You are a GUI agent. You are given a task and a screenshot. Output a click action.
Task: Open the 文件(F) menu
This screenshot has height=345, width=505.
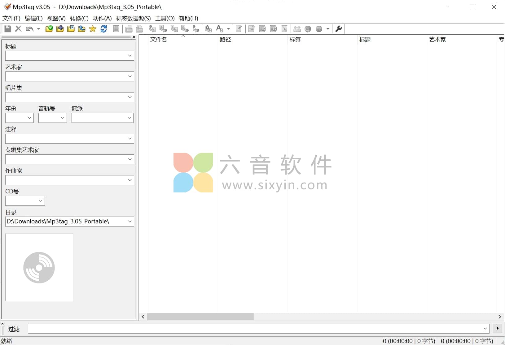[11, 18]
